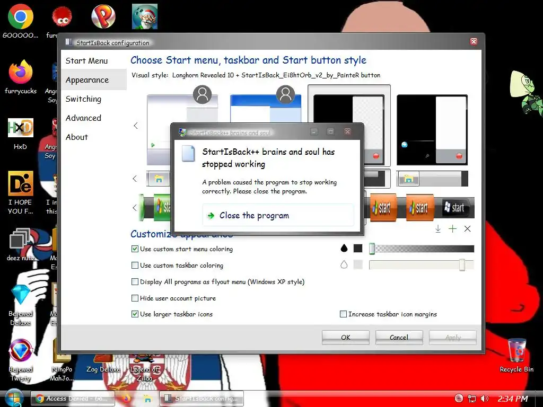
Task: Open the Firefox 'furrycucks' desktop icon
Action: (21, 73)
